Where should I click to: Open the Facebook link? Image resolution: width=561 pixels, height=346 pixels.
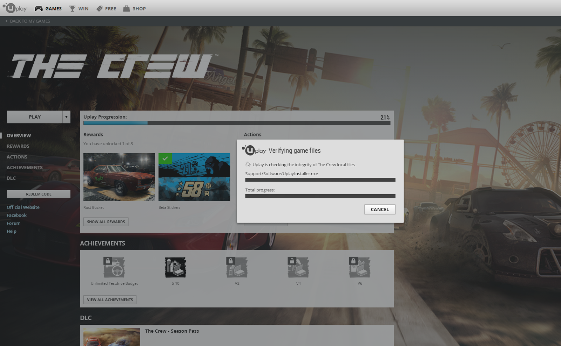[x=16, y=215]
